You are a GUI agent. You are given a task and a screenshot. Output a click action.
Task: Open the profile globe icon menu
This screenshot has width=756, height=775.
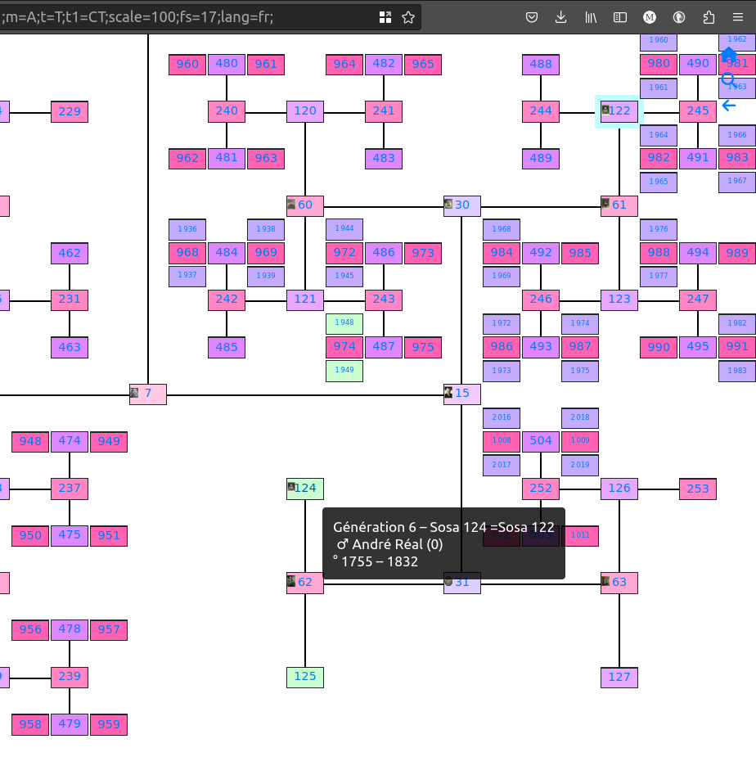coord(679,16)
